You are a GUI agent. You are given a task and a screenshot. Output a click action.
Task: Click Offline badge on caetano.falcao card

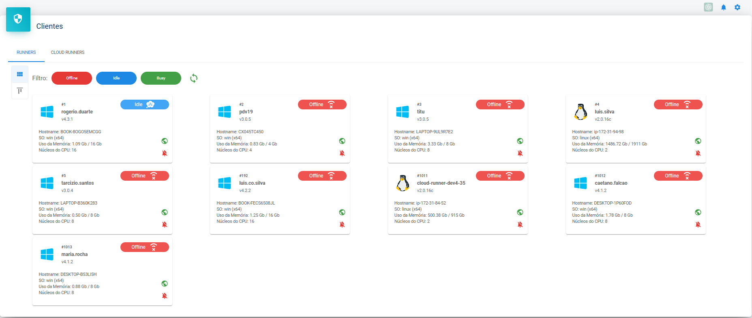click(678, 176)
